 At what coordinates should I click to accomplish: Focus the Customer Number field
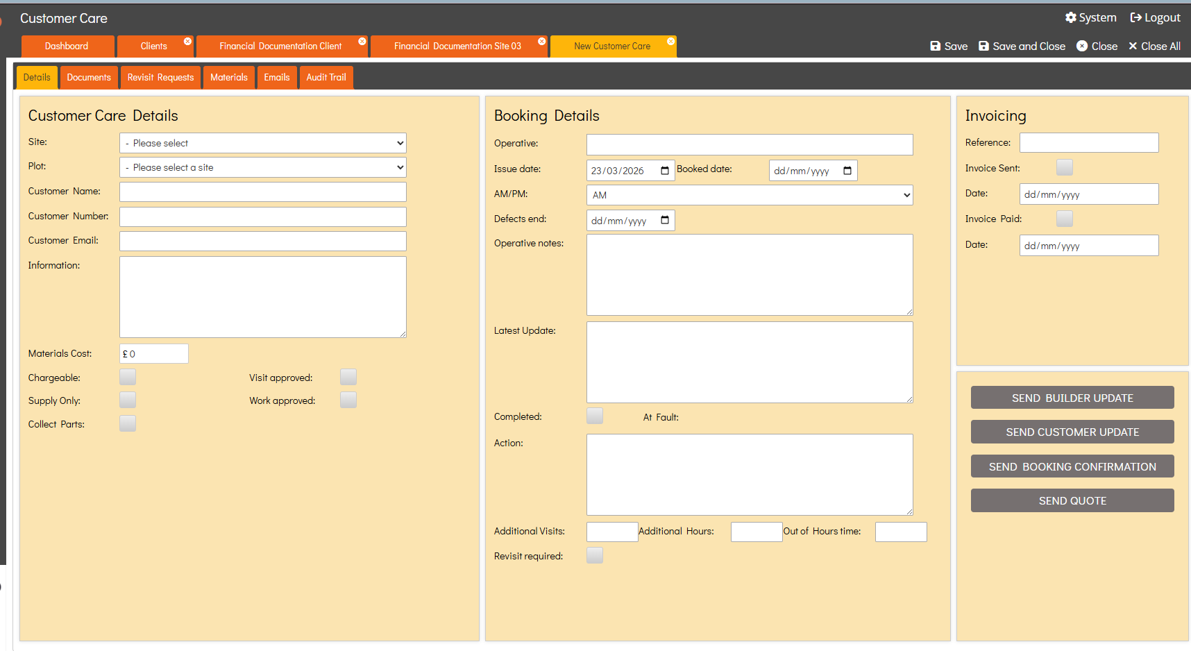click(x=263, y=217)
